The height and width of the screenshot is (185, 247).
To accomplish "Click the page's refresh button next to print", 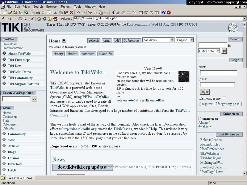I will click(x=94, y=41).
